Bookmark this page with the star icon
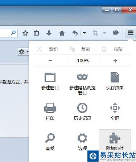The image size is (136, 162). 25,33
